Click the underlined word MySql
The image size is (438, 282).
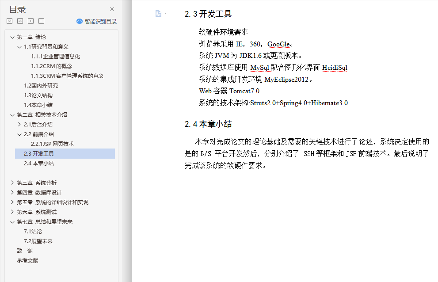tap(260, 68)
